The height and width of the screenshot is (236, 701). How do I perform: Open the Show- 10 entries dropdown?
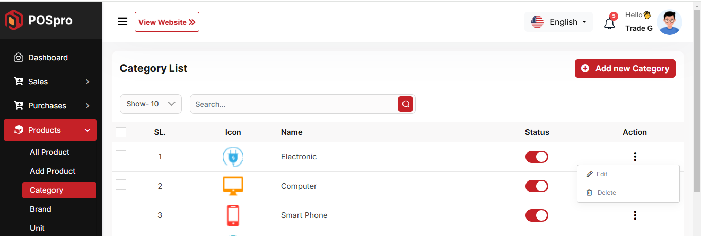(x=151, y=104)
